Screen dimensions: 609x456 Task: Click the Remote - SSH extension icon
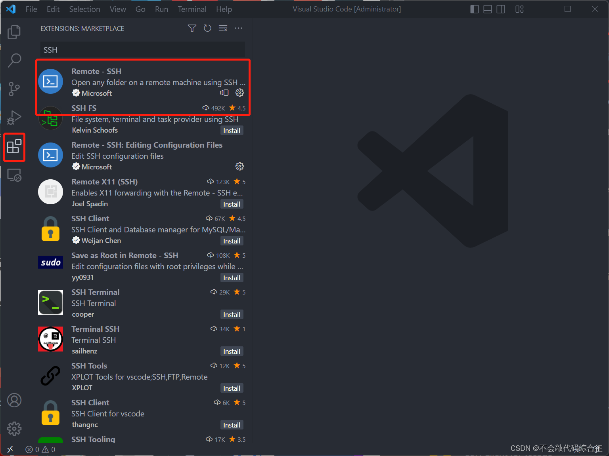point(50,82)
